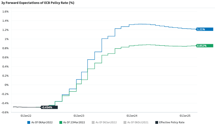Click the 0.852% end value tag
The image size is (215, 128).
[205, 46]
